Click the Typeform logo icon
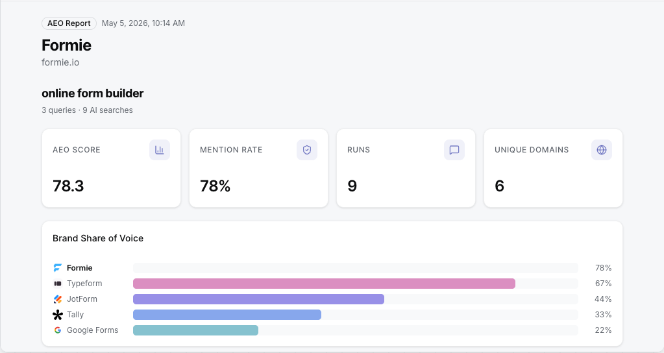Image resolution: width=664 pixels, height=353 pixels. coord(58,284)
